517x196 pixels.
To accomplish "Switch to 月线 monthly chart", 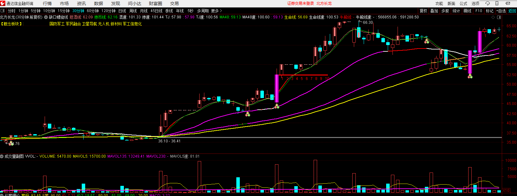I will click(144, 11).
